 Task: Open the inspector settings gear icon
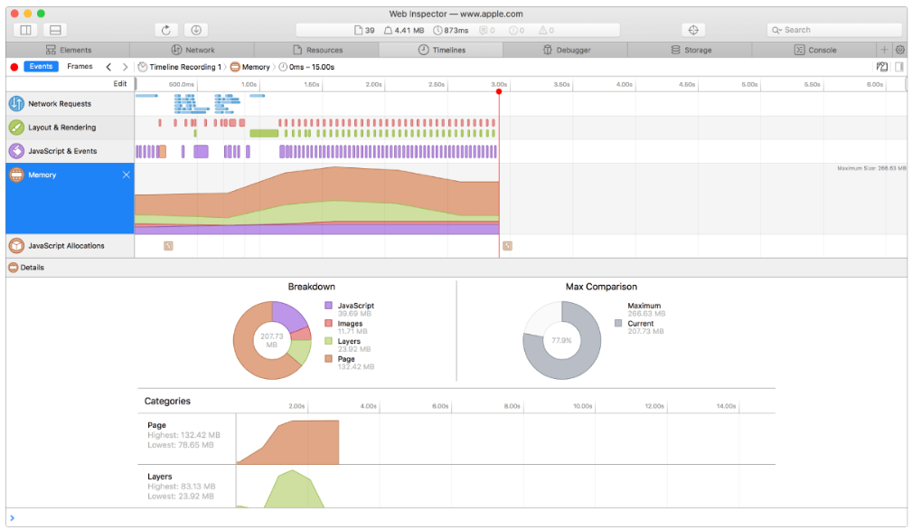click(899, 50)
